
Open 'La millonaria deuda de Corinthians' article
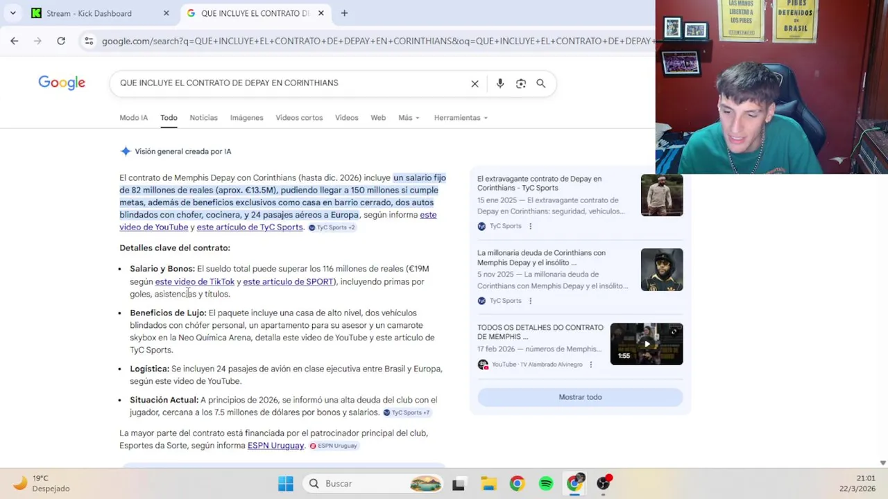point(541,257)
